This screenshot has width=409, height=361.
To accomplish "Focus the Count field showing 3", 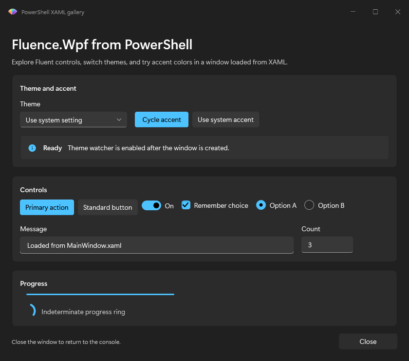I will tap(327, 245).
